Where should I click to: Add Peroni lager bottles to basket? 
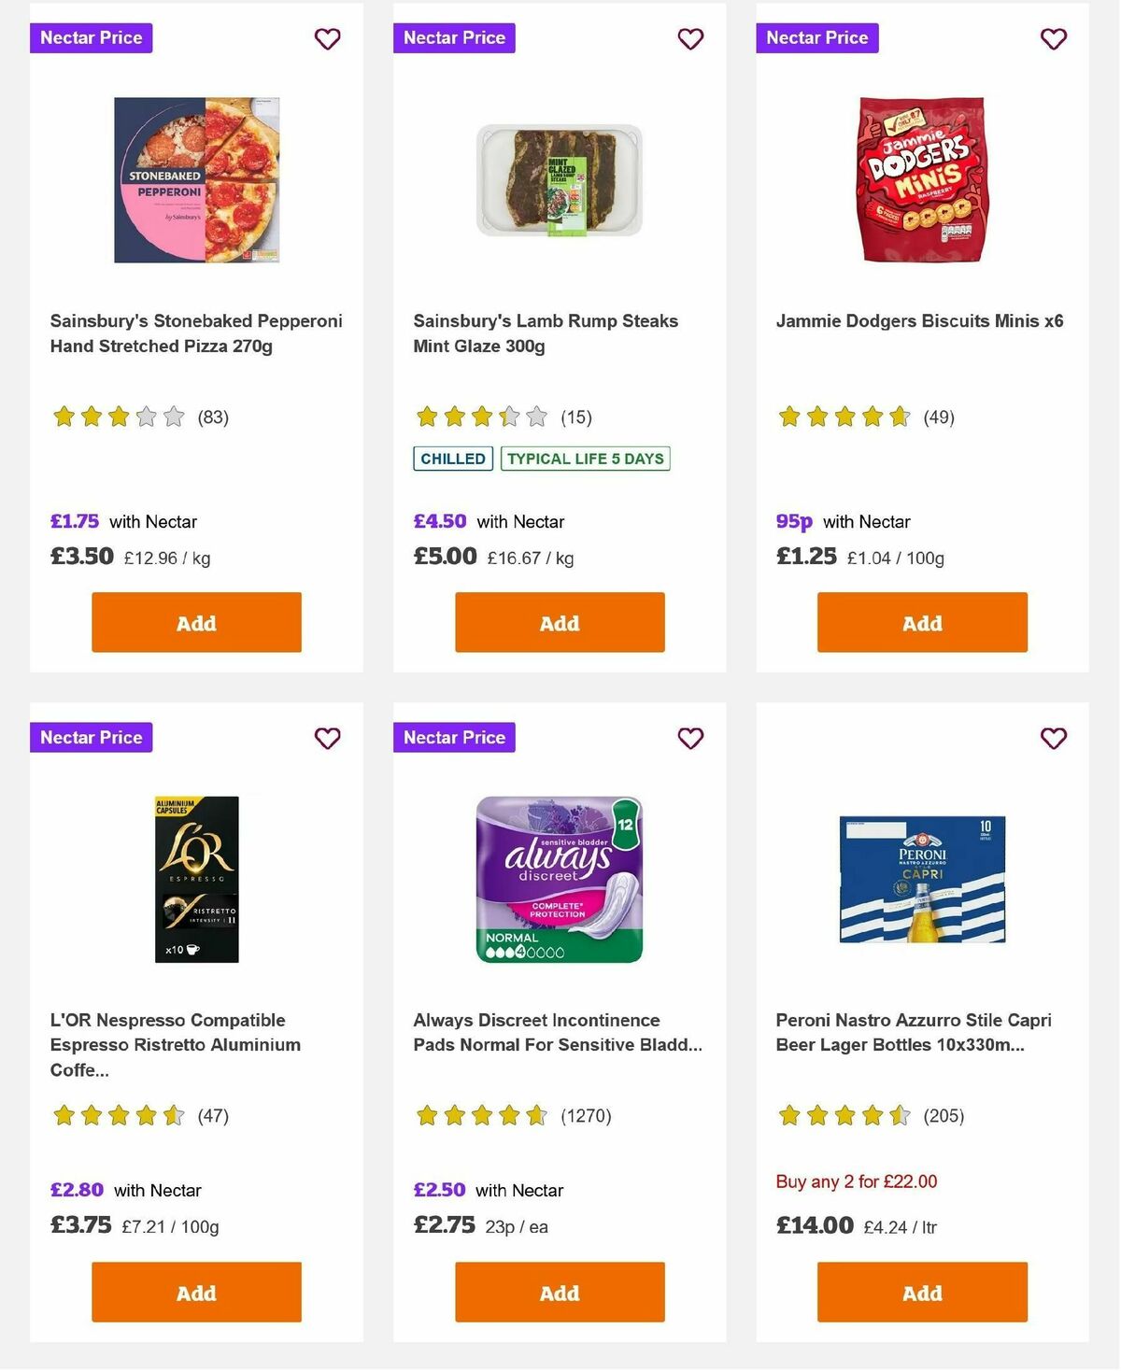point(921,1293)
